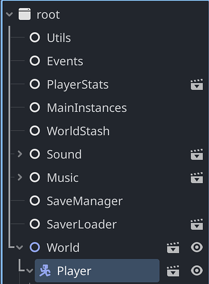
Task: Click the Player character node icon
Action: tap(45, 270)
